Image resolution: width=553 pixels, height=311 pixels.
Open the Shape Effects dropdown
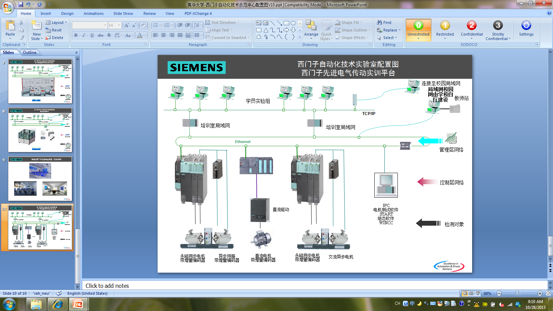(x=352, y=38)
